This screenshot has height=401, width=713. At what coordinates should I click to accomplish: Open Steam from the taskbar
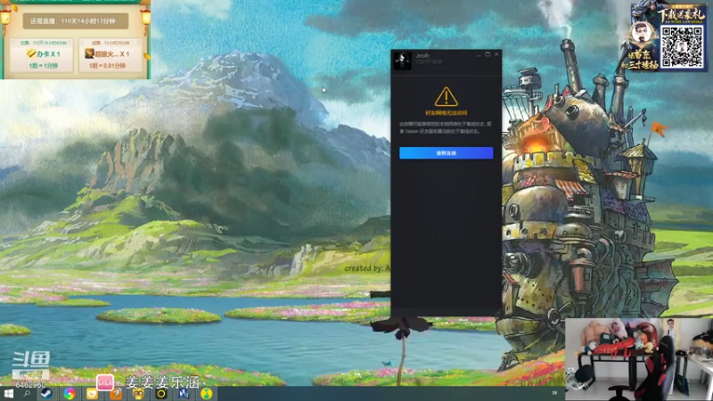click(x=46, y=394)
